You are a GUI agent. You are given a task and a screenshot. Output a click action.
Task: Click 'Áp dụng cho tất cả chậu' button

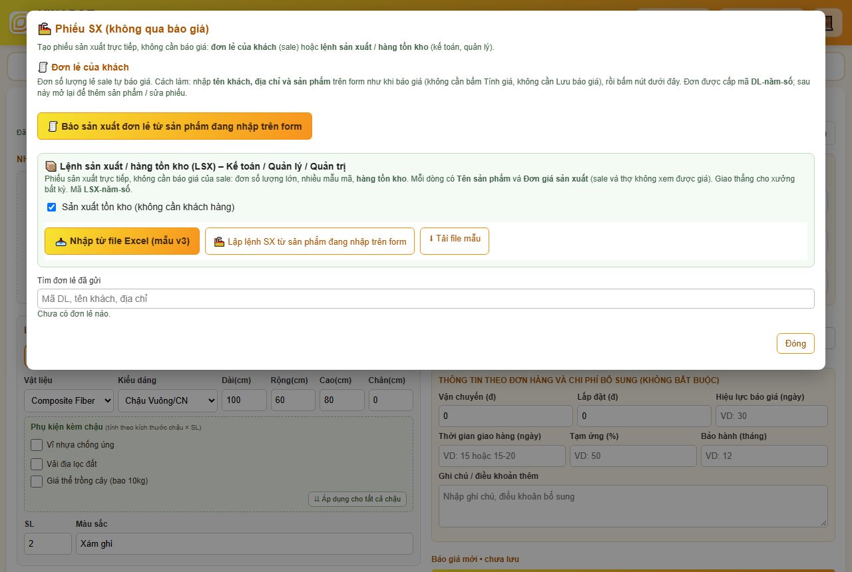pos(357,499)
